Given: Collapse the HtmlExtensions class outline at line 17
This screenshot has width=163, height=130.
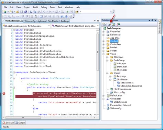Looking at the screenshot, I should coord(14,78).
